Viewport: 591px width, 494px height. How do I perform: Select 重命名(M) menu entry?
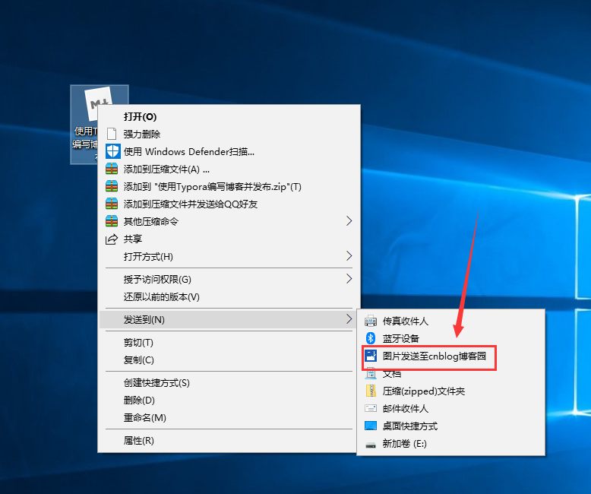tap(229, 417)
